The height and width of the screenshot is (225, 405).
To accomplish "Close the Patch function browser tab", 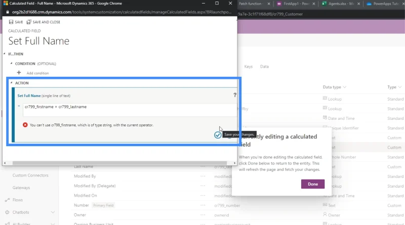I will coord(269,4).
